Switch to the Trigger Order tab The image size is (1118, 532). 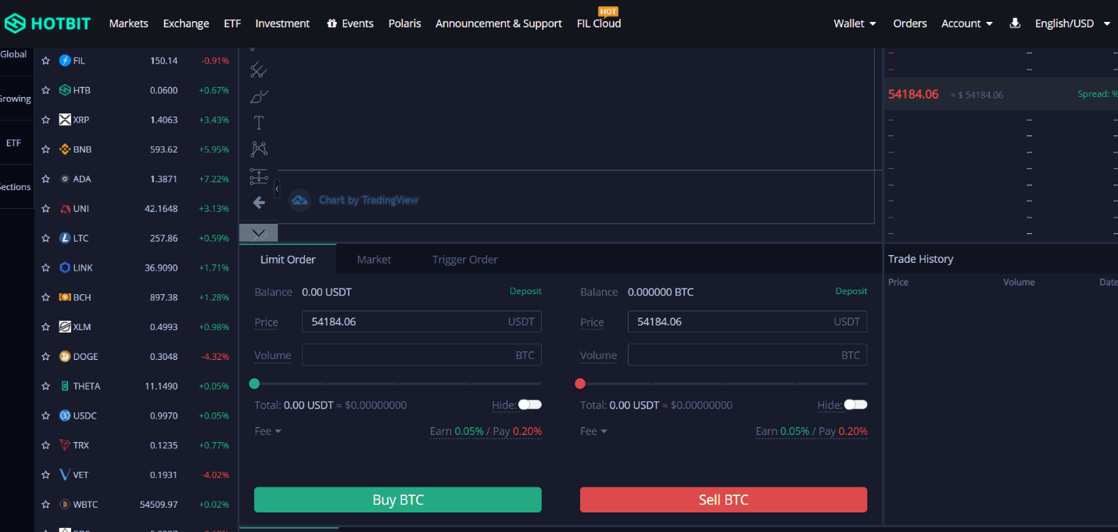[465, 259]
